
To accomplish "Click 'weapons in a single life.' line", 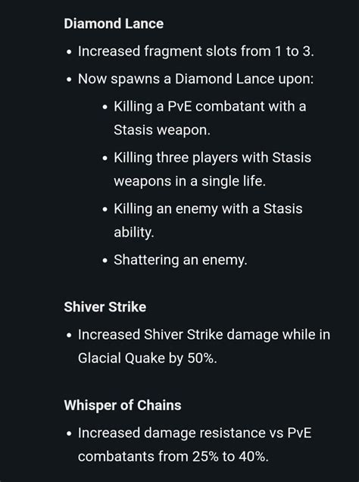I will pos(190,180).
